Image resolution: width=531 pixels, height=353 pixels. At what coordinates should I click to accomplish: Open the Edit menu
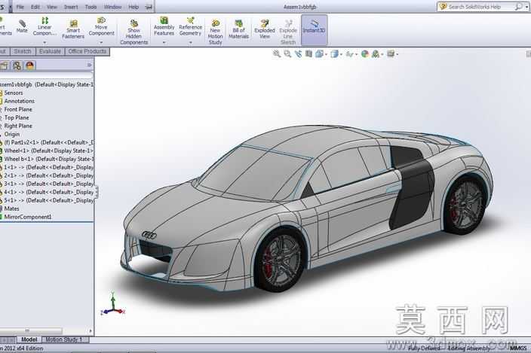35,7
